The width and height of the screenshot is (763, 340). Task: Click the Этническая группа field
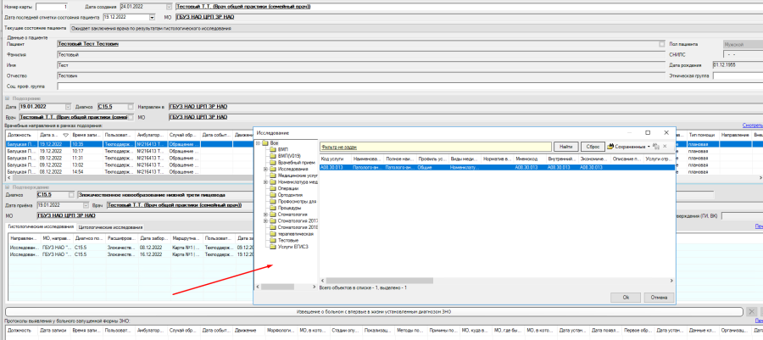(x=738, y=75)
